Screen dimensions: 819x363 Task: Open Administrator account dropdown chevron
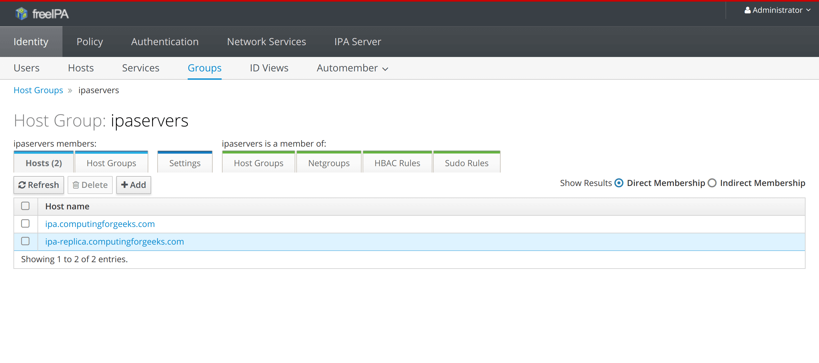coord(808,10)
